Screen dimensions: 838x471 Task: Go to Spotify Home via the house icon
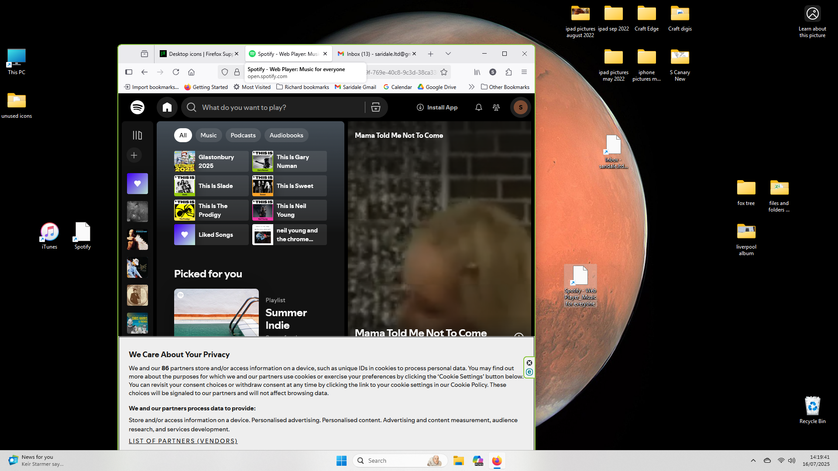click(167, 107)
